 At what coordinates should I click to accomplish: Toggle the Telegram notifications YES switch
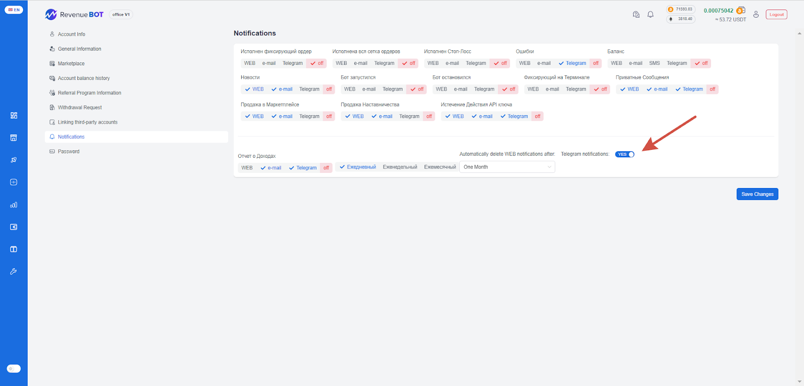click(x=625, y=154)
